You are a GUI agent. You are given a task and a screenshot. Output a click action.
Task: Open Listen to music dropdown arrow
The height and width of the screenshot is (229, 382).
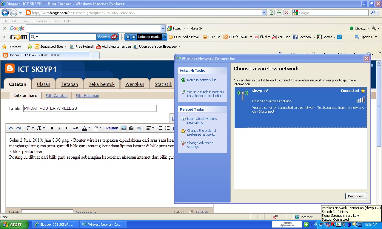pos(164,37)
